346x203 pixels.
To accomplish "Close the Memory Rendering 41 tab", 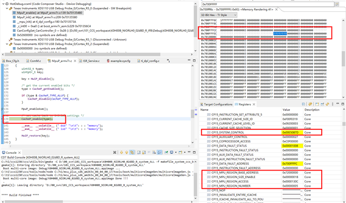I will tap(276, 9).
